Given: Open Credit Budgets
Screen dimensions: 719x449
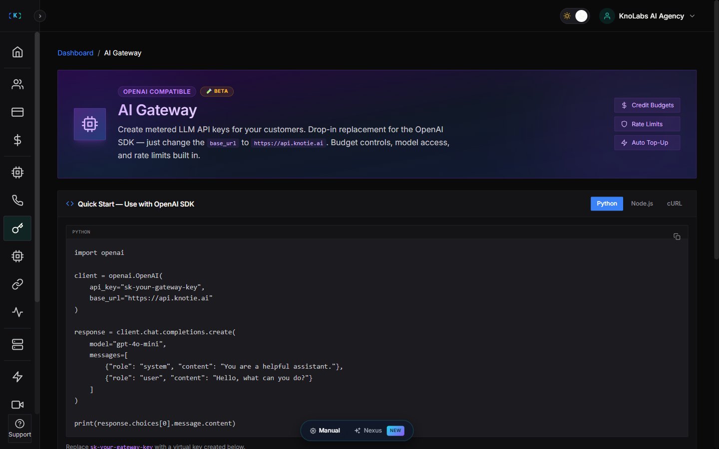Looking at the screenshot, I should coord(647,105).
